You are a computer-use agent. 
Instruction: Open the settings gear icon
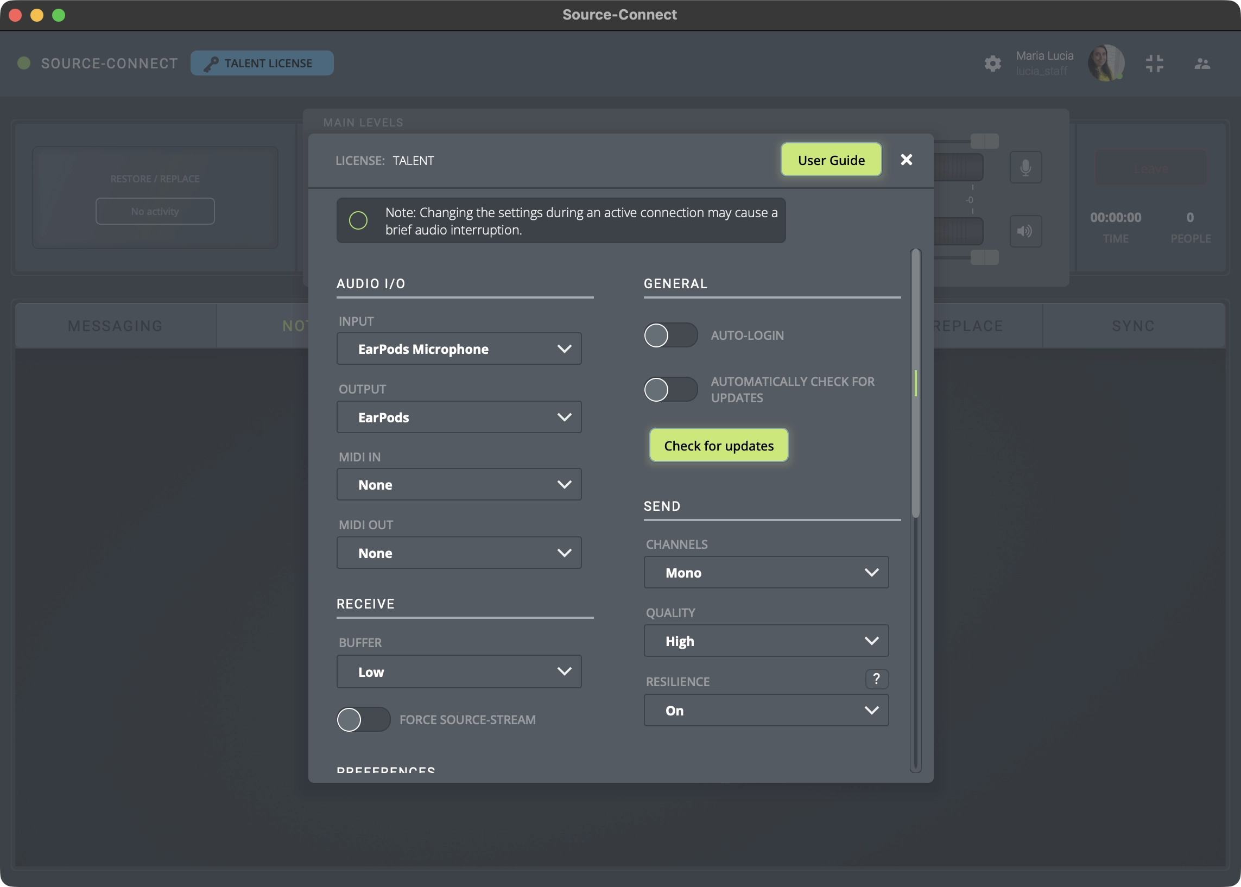click(992, 64)
